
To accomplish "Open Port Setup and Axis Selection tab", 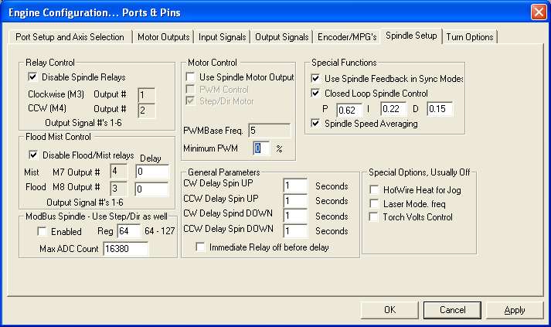I will 70,37.
